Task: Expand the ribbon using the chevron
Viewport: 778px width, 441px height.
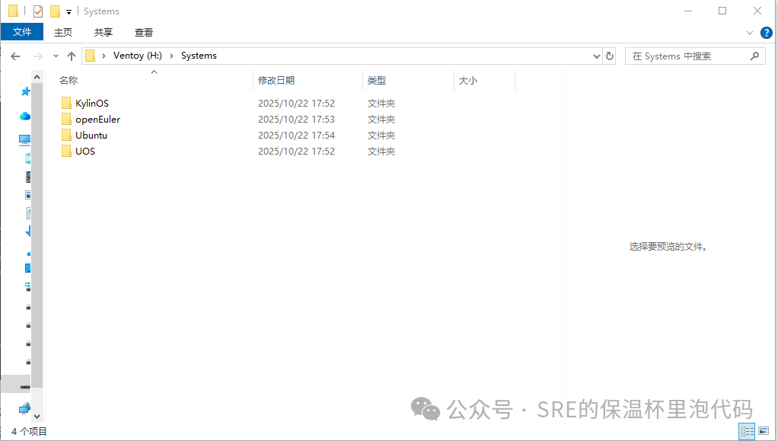Action: 749,32
